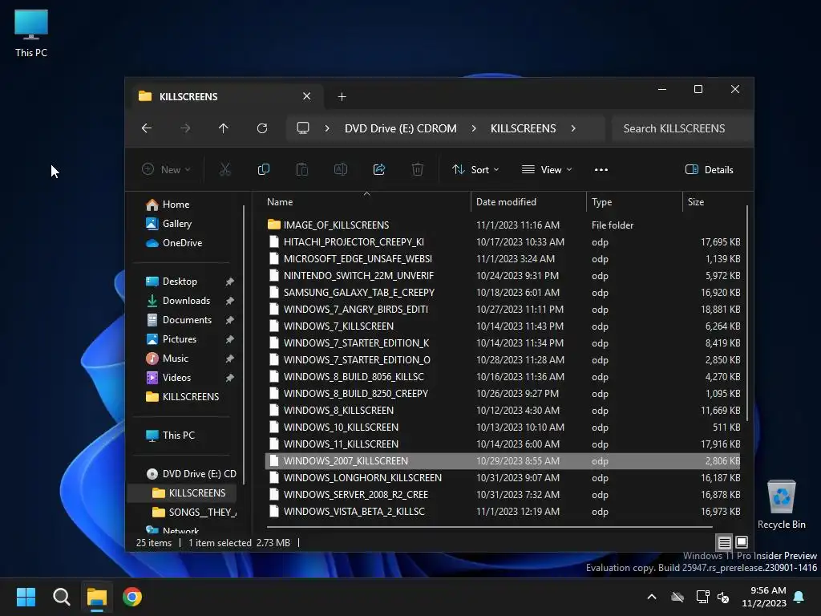Viewport: 821px width, 616px height.
Task: Select SONGS_THEY_ folder in sidebar
Action: click(x=194, y=512)
